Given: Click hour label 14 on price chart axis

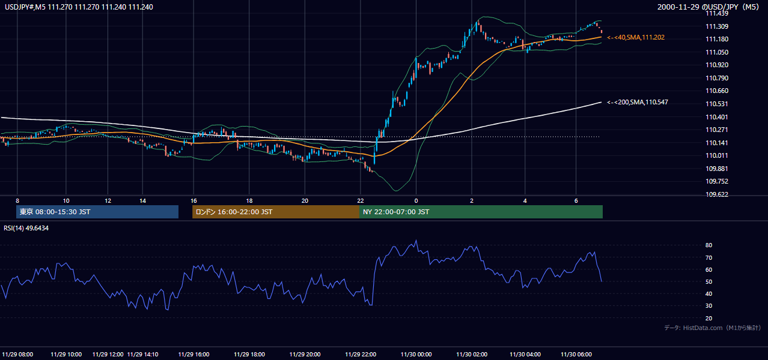Looking at the screenshot, I should point(142,200).
